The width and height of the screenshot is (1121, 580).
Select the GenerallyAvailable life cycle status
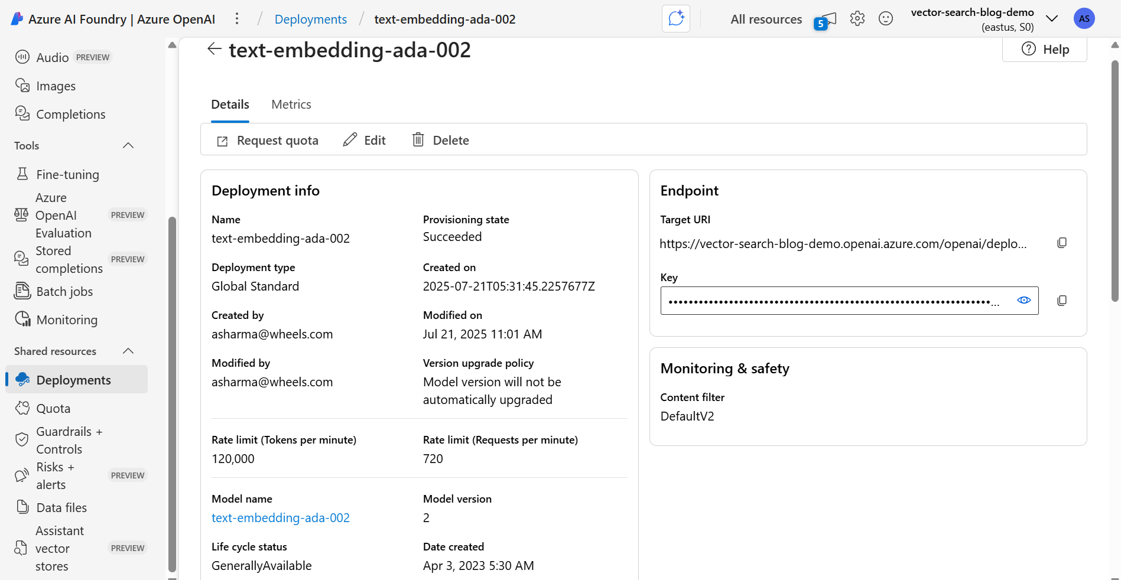[262, 566]
